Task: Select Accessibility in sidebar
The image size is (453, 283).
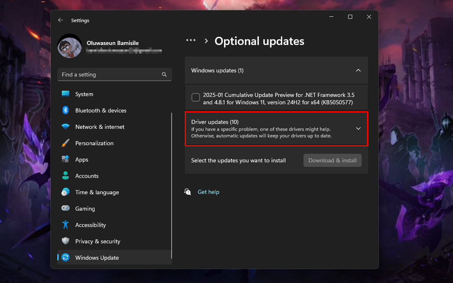Action: pyautogui.click(x=91, y=225)
